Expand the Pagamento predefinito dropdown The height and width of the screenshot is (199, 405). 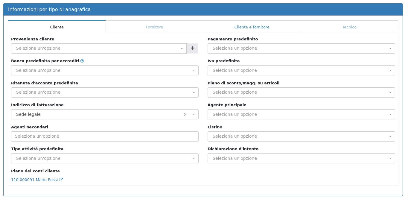click(x=301, y=48)
